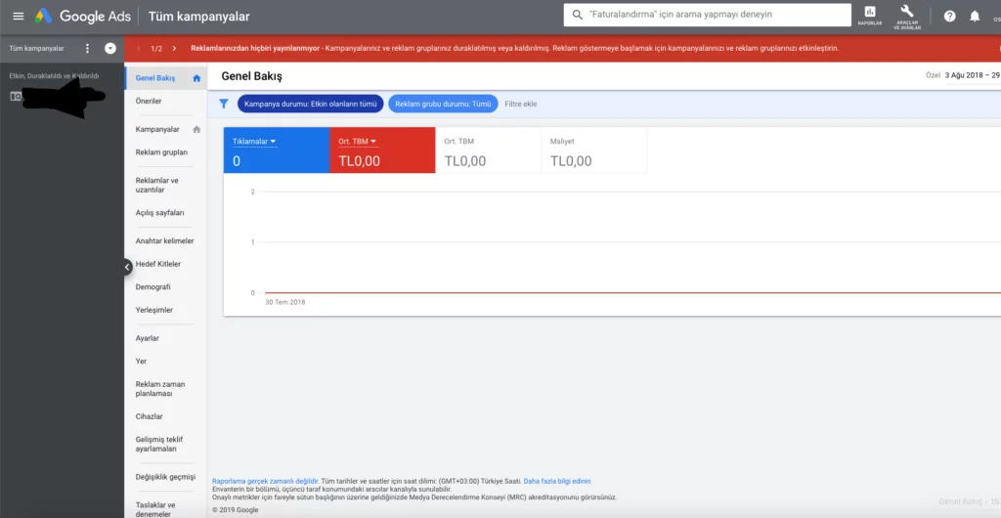Open the Tıklamalar metric dropdown
The height and width of the screenshot is (518, 1001).
(x=254, y=142)
